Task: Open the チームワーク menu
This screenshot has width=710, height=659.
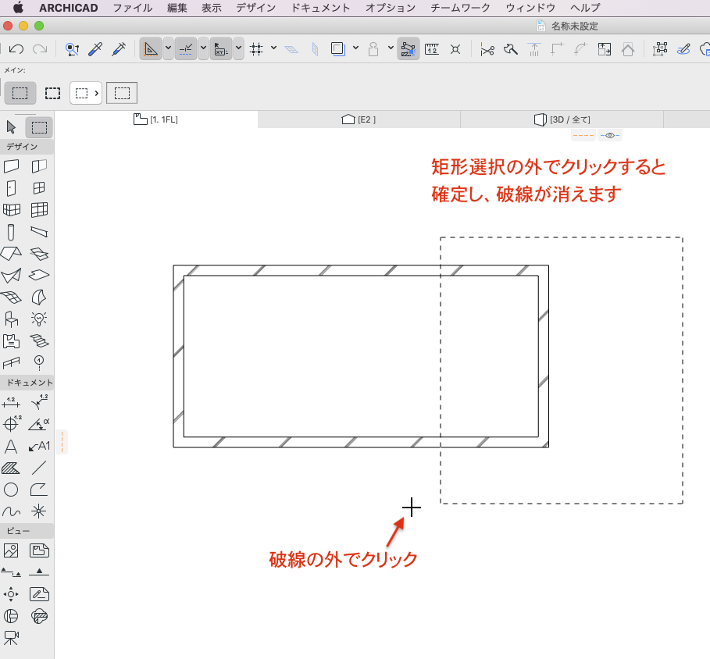Action: [x=460, y=8]
